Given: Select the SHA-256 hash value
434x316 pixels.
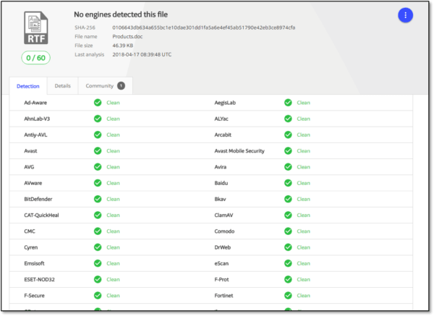Looking at the screenshot, I should pos(204,27).
